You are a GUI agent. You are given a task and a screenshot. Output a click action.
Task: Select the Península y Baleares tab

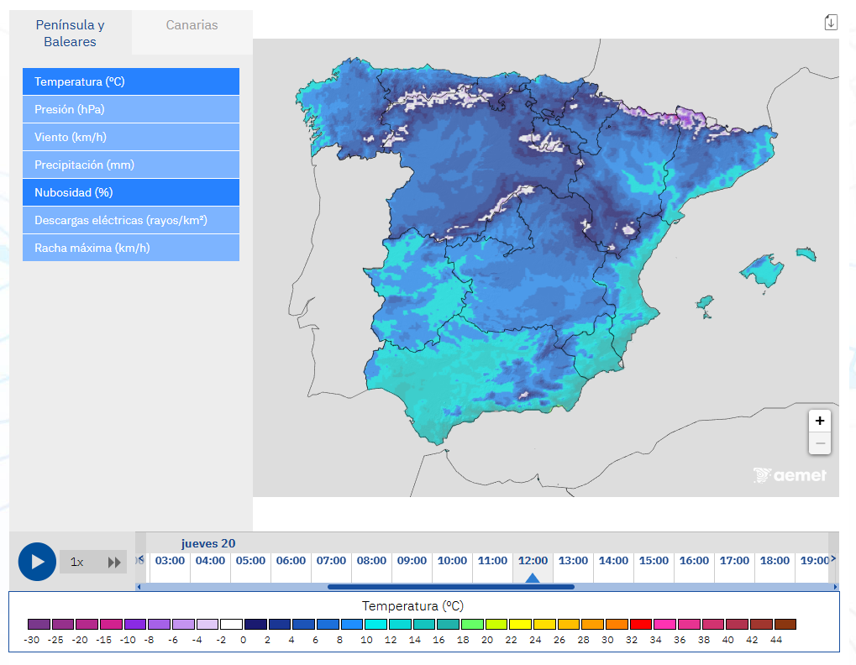tap(70, 34)
